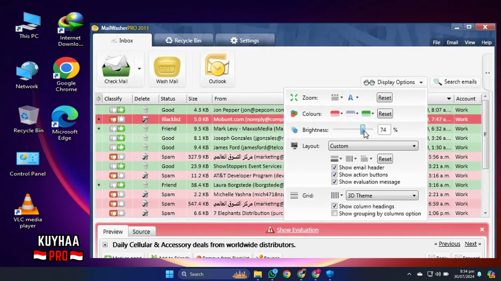Open WhatsApp from the taskbar
Screen dimensions: 501x281
(272, 274)
